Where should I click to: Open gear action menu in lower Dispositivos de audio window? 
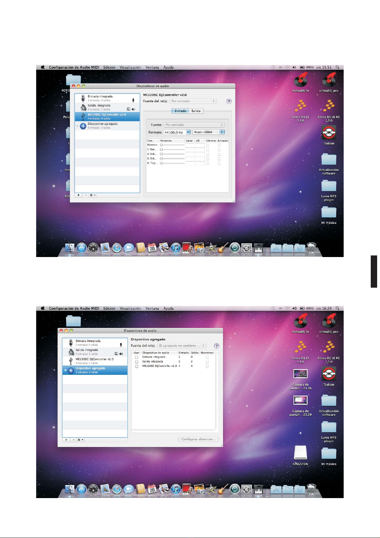click(80, 440)
